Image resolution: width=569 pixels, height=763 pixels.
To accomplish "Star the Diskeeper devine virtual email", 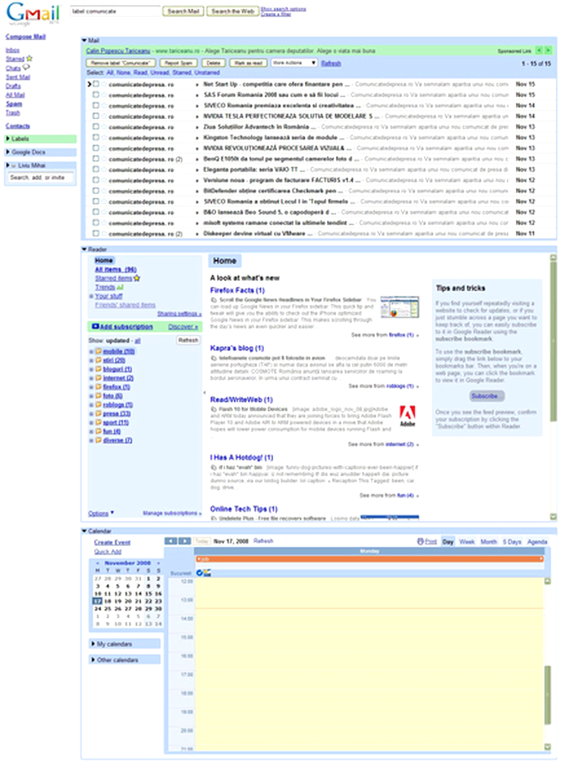I will click(104, 234).
